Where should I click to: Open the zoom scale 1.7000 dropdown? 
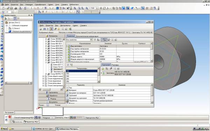97,8
